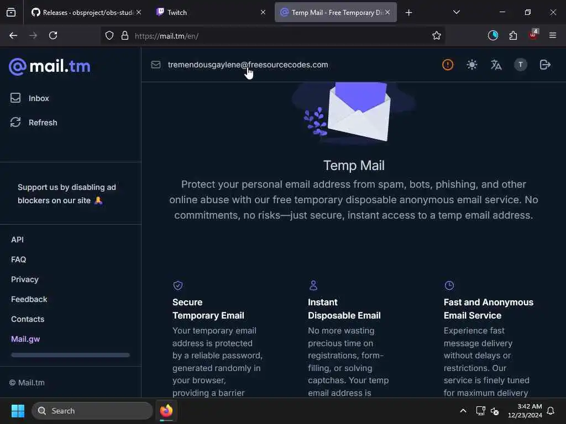Click Firefox icon in taskbar
Screen dimensions: 566x424
[166, 411]
